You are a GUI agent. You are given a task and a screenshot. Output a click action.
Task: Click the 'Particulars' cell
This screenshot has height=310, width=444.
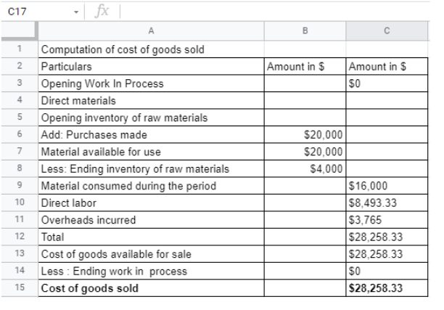(151, 66)
